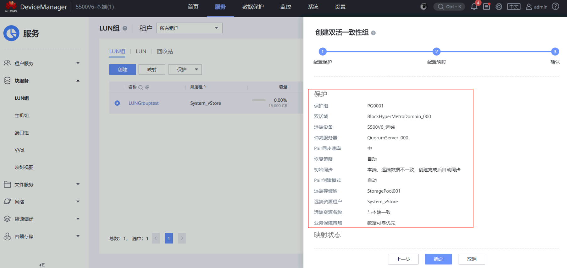
Task: Collapse the sidebar using bottom collapse icon
Action: coord(42,265)
